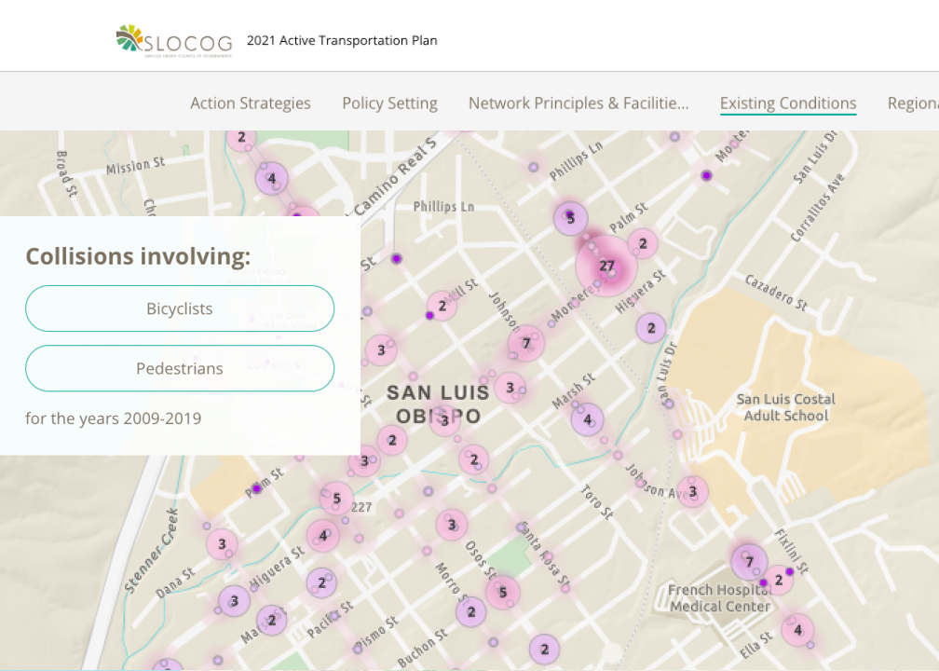Image resolution: width=939 pixels, height=671 pixels.
Task: Click the 7-collision marker near Mill Street
Action: pyautogui.click(x=525, y=342)
